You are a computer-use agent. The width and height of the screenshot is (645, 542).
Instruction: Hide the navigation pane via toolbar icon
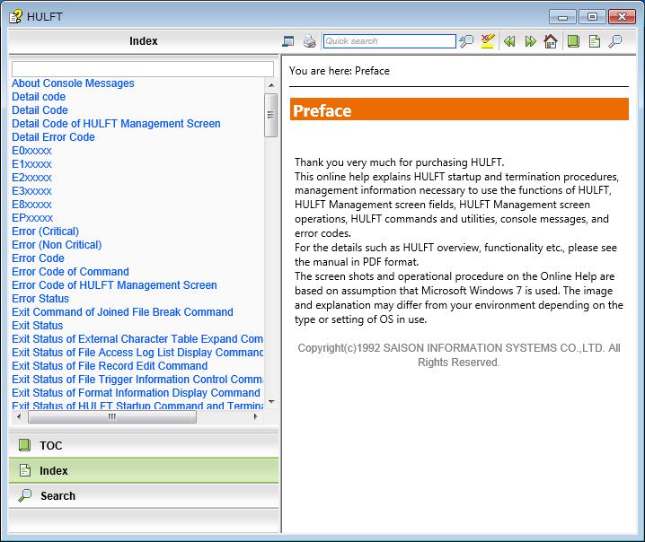[288, 41]
